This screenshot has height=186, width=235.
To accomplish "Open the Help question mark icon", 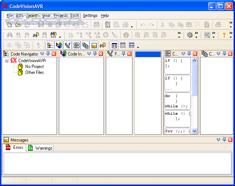I will click(x=224, y=35).
